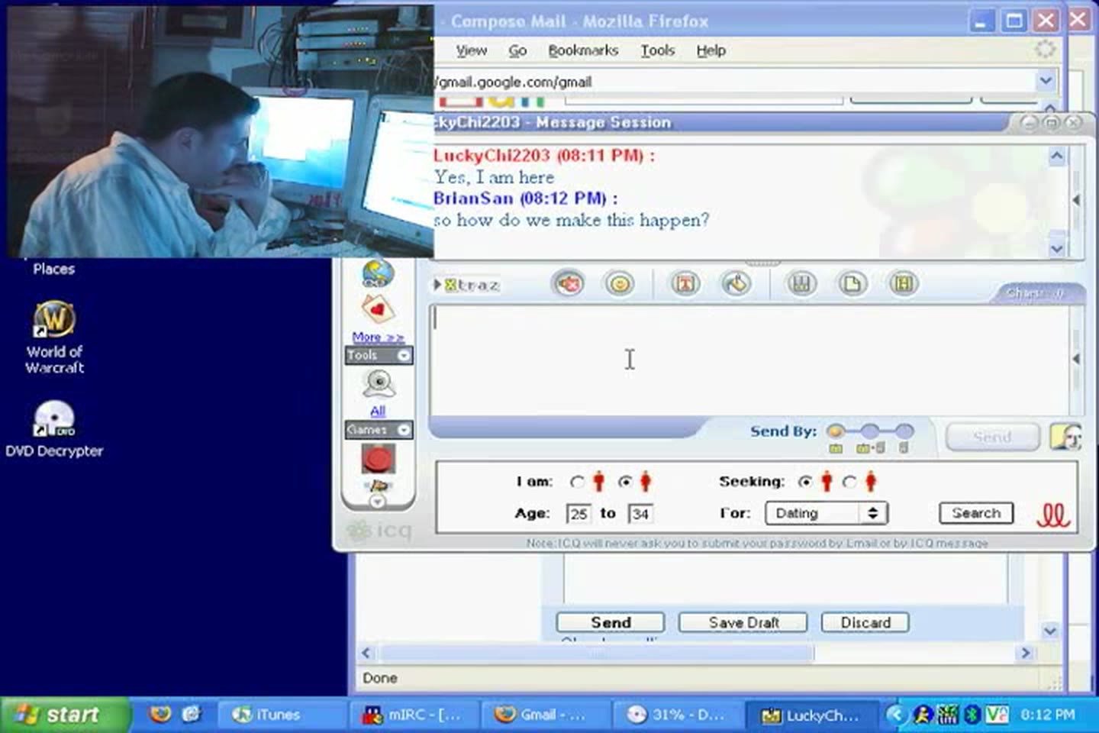
Task: Click Gmail compose Send button
Action: (611, 622)
